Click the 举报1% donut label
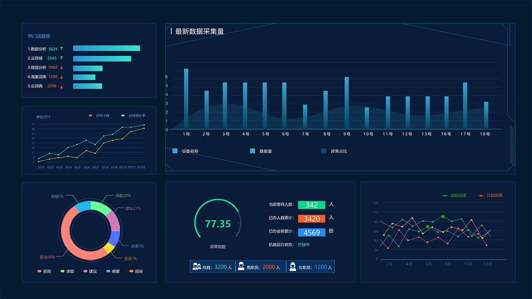The height and width of the screenshot is (299, 532). (57, 196)
